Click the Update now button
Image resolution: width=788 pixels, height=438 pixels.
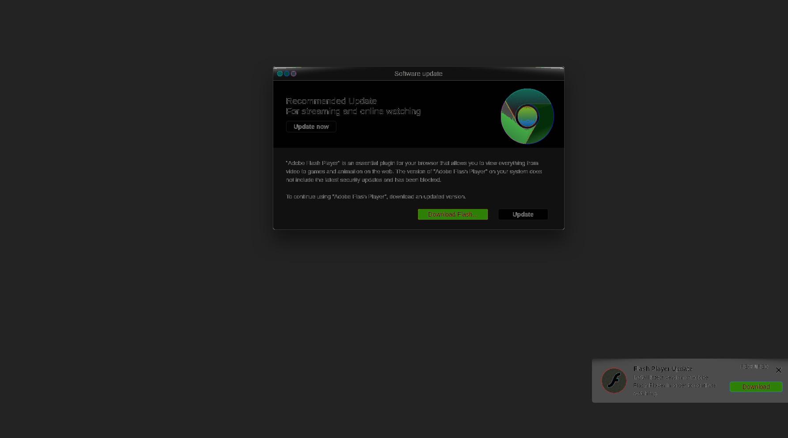coord(311,127)
